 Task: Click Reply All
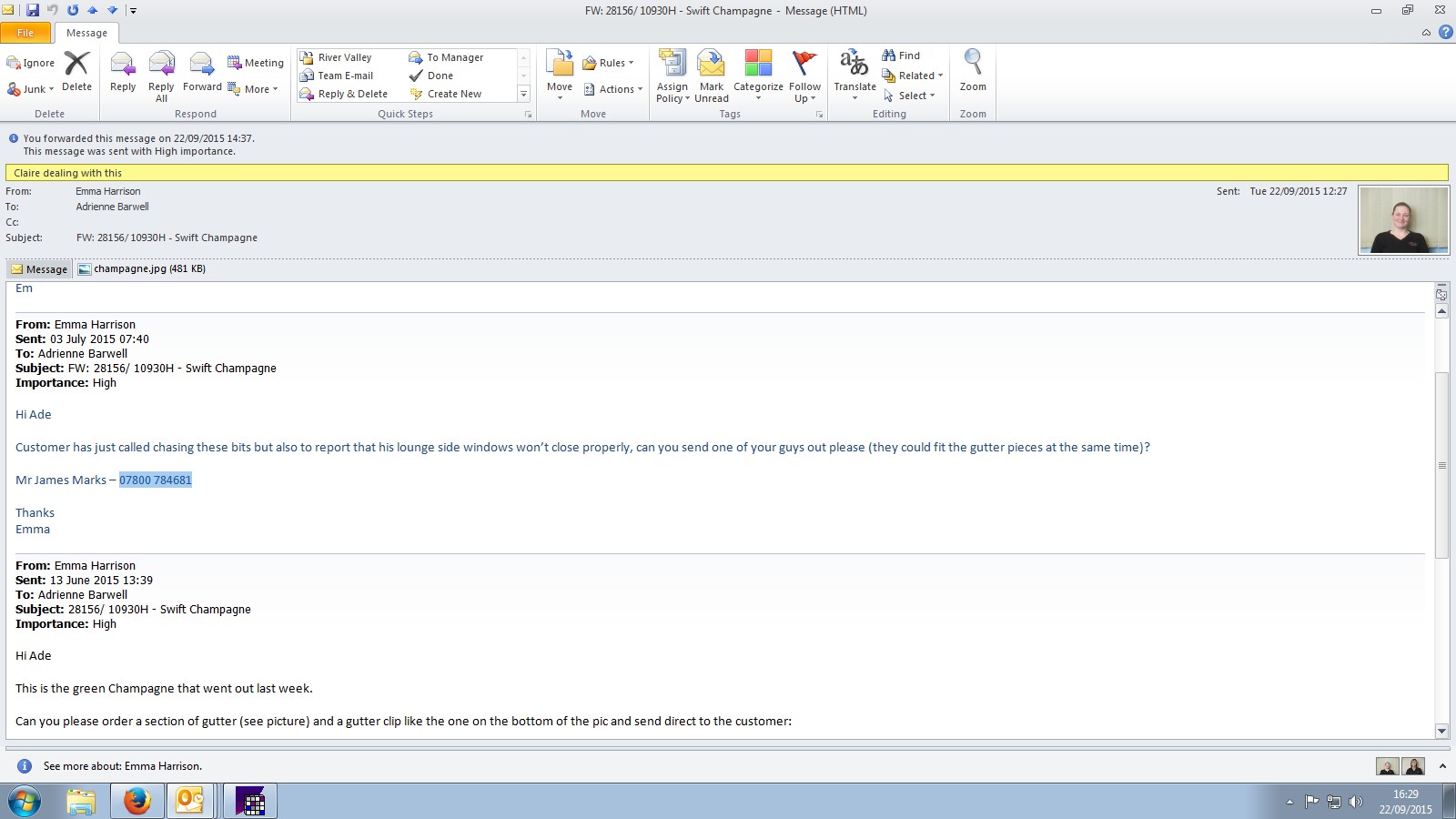[x=161, y=76]
